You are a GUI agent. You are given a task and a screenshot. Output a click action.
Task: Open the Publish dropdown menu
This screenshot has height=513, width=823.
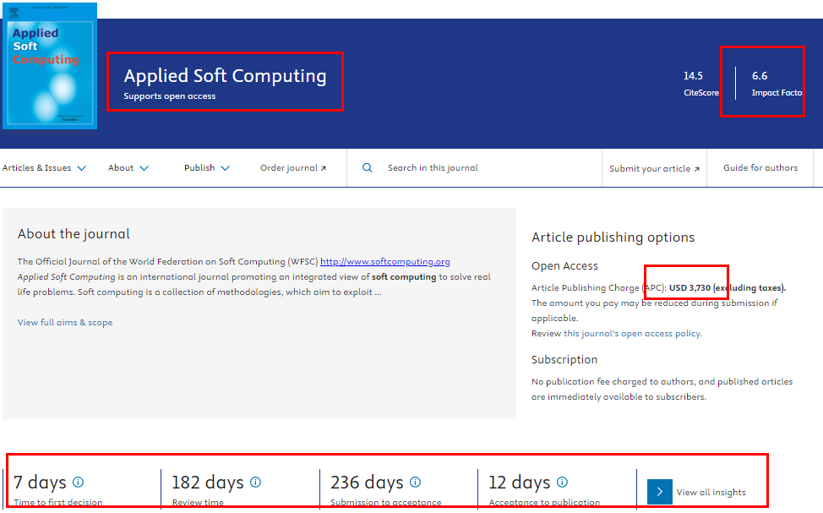pyautogui.click(x=207, y=168)
